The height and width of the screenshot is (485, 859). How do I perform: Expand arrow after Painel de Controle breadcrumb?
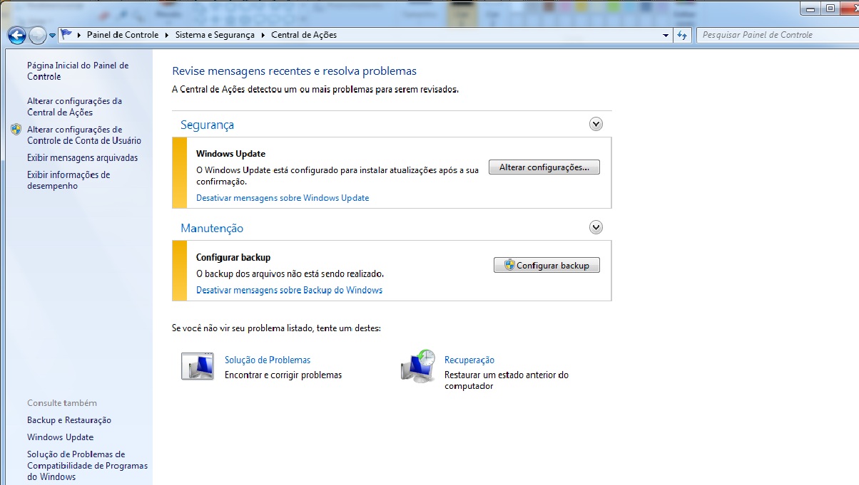(168, 34)
